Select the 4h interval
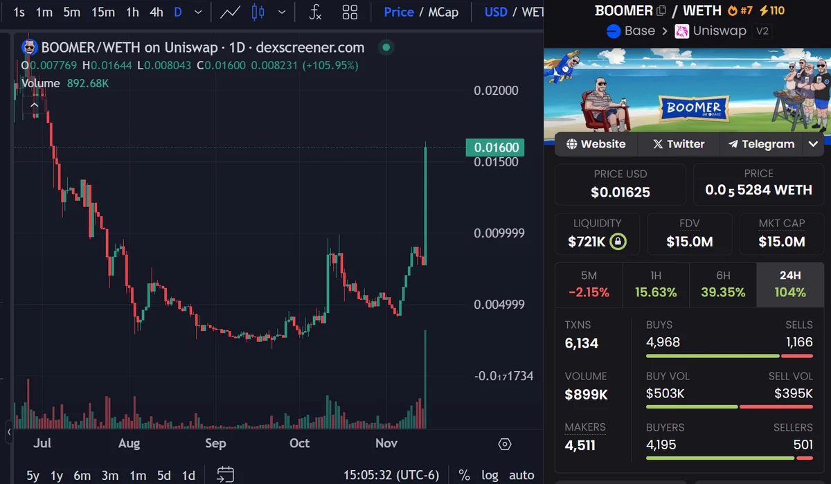 [x=157, y=12]
